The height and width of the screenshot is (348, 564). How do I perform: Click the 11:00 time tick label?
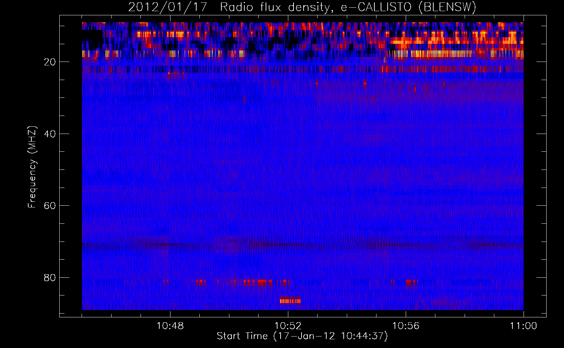click(x=524, y=326)
